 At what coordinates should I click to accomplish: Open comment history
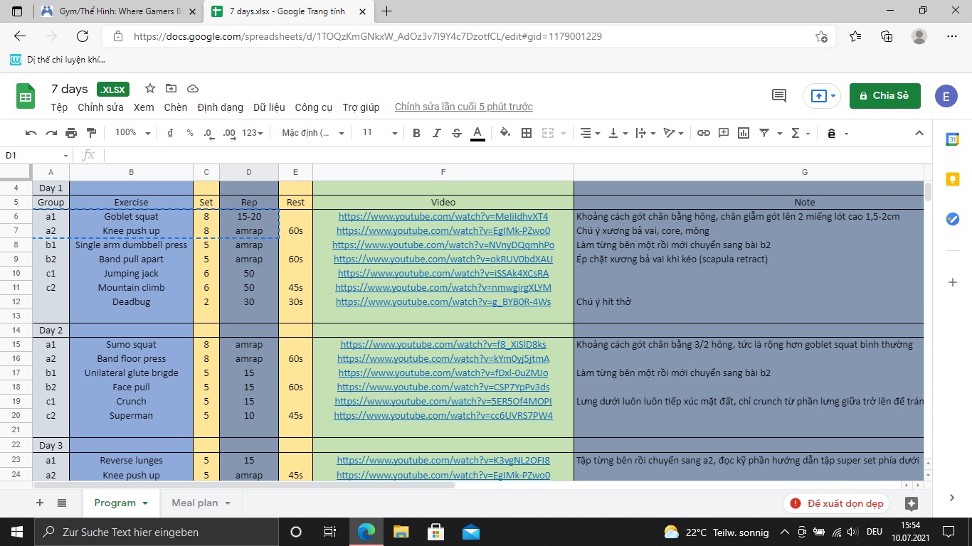779,95
